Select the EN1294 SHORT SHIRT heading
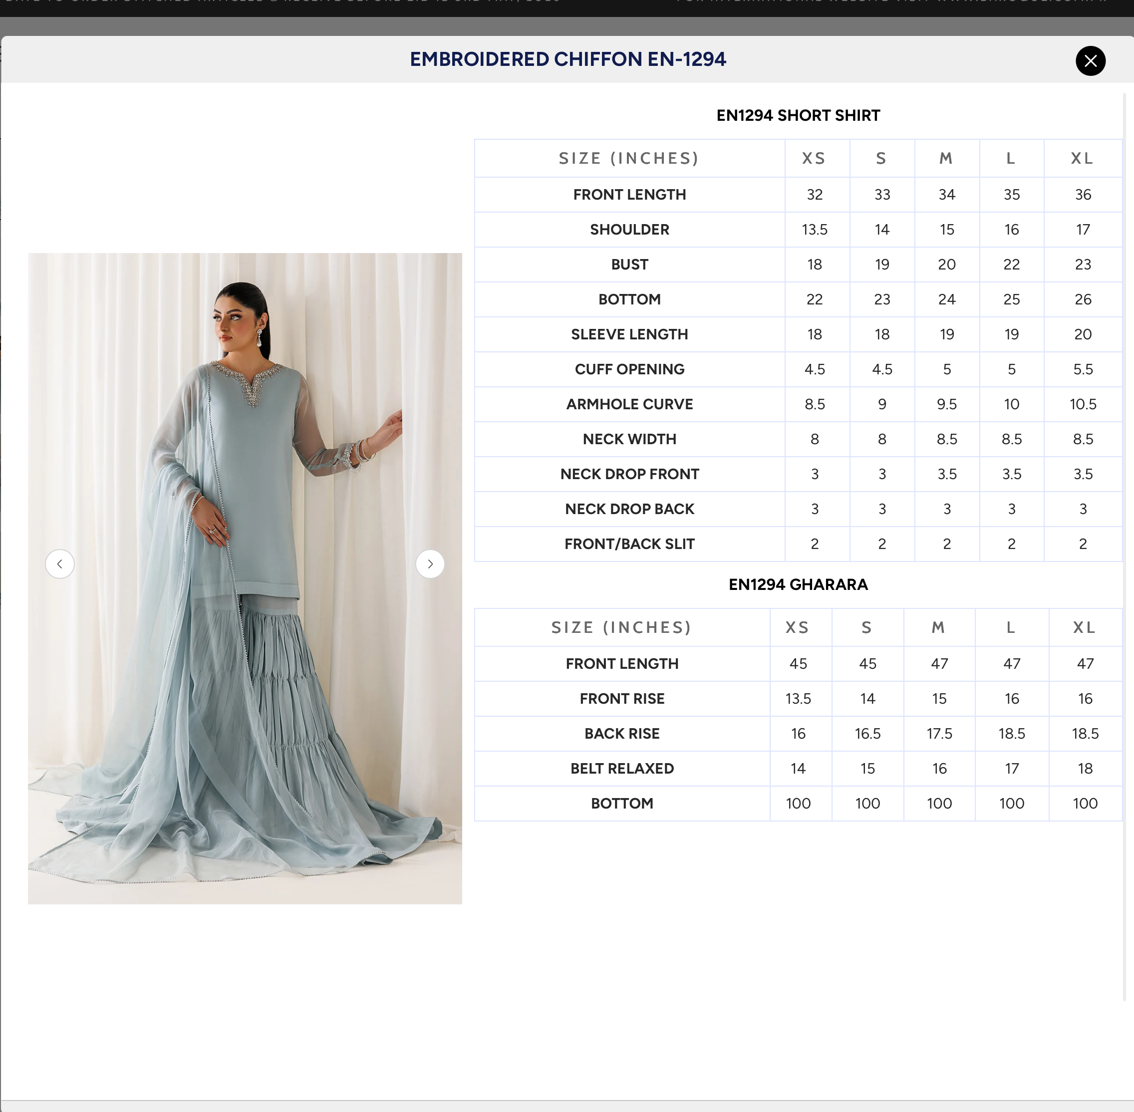The width and height of the screenshot is (1134, 1112). [798, 115]
